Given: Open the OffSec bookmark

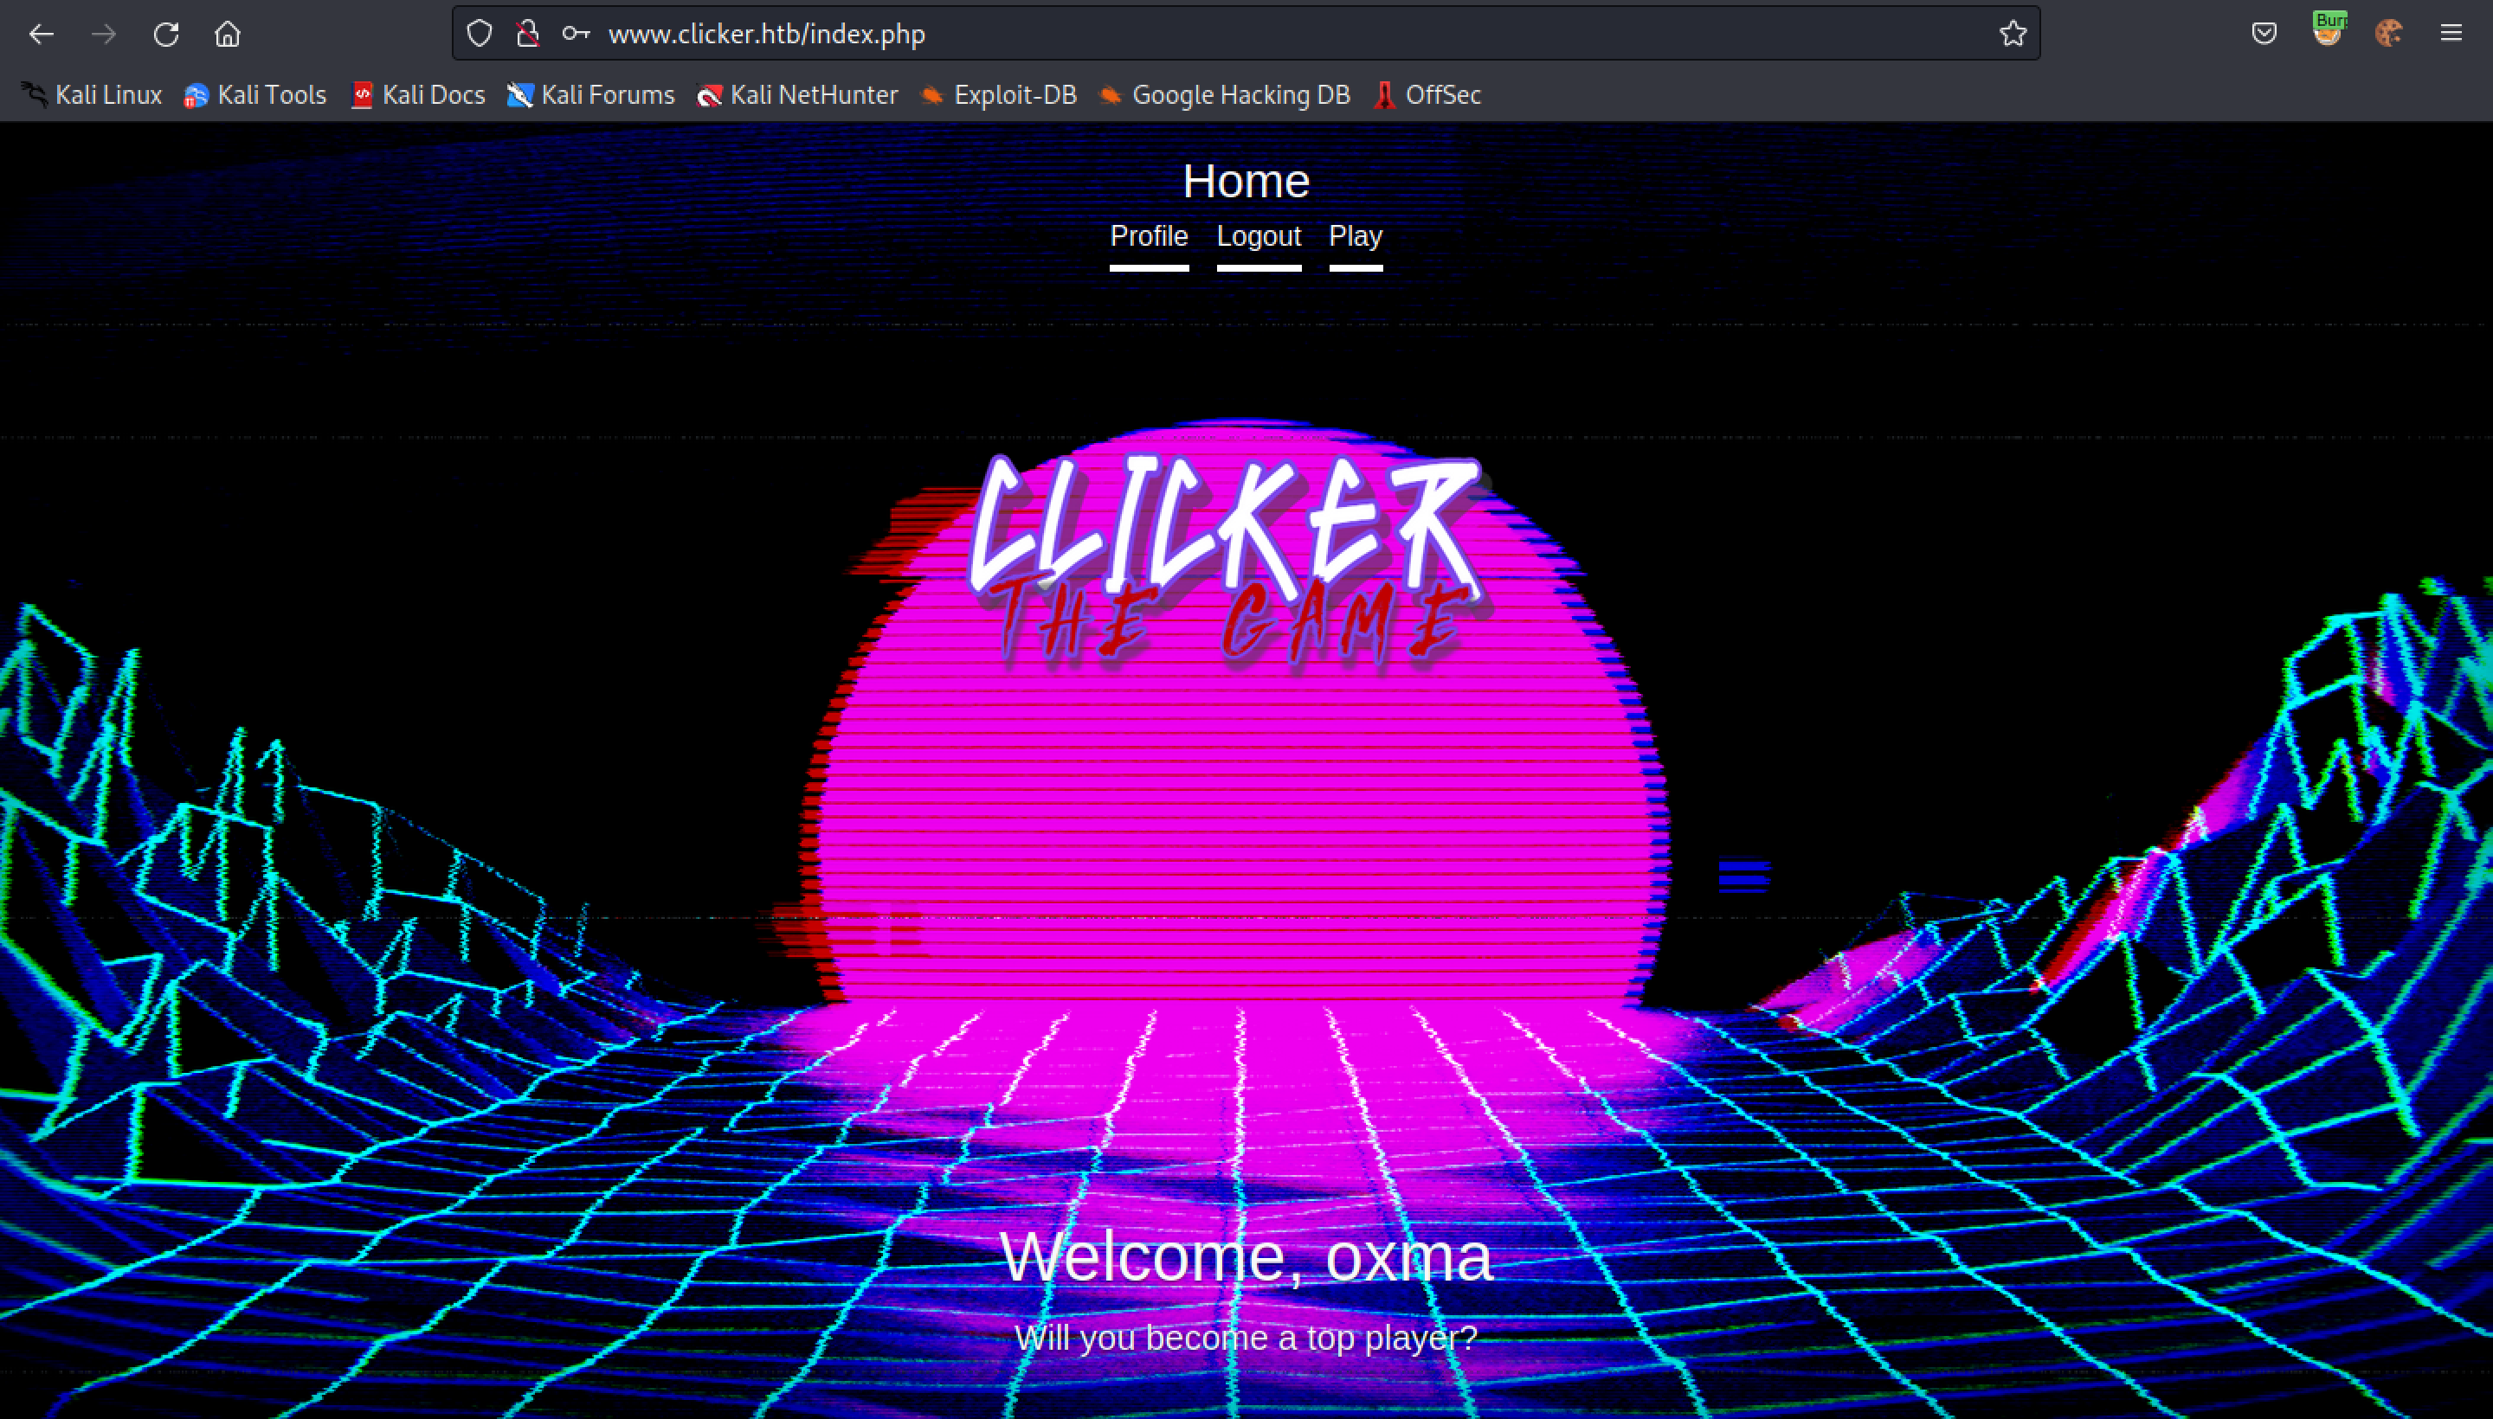Looking at the screenshot, I should [1428, 94].
